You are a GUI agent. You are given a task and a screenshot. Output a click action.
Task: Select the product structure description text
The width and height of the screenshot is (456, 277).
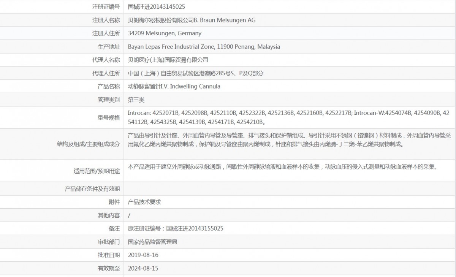[x=289, y=139]
